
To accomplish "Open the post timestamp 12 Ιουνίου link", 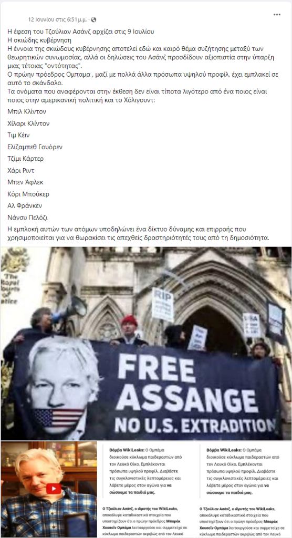I will [57, 19].
